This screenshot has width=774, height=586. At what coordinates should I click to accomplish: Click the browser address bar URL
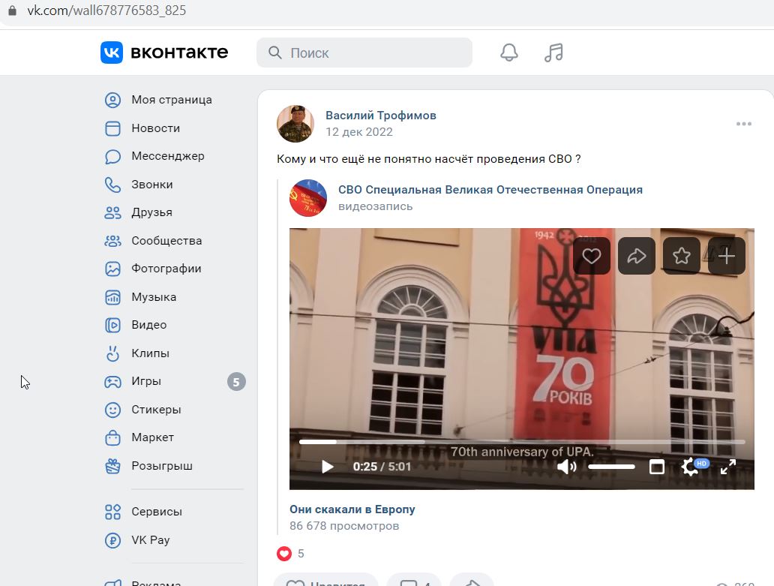(x=106, y=11)
